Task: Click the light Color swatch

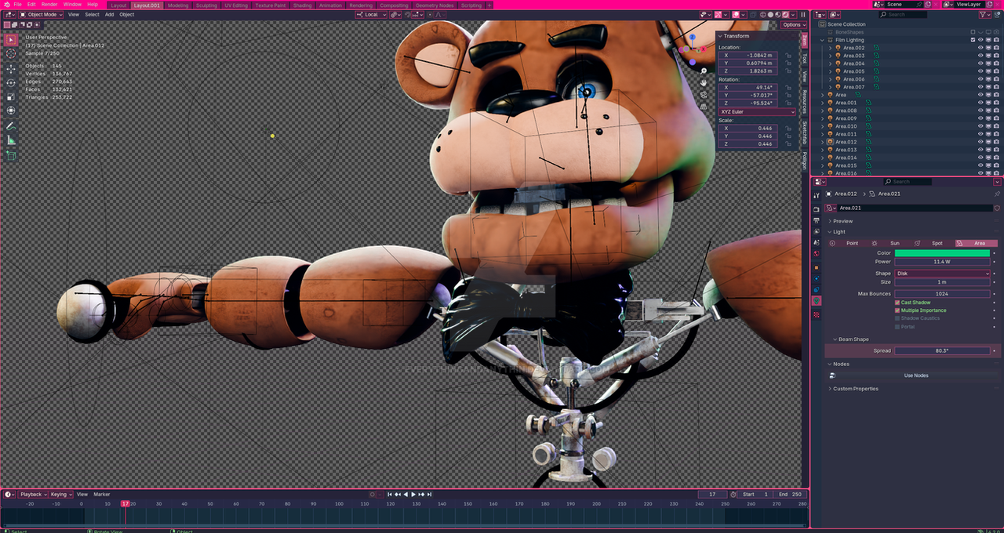Action: (x=942, y=253)
